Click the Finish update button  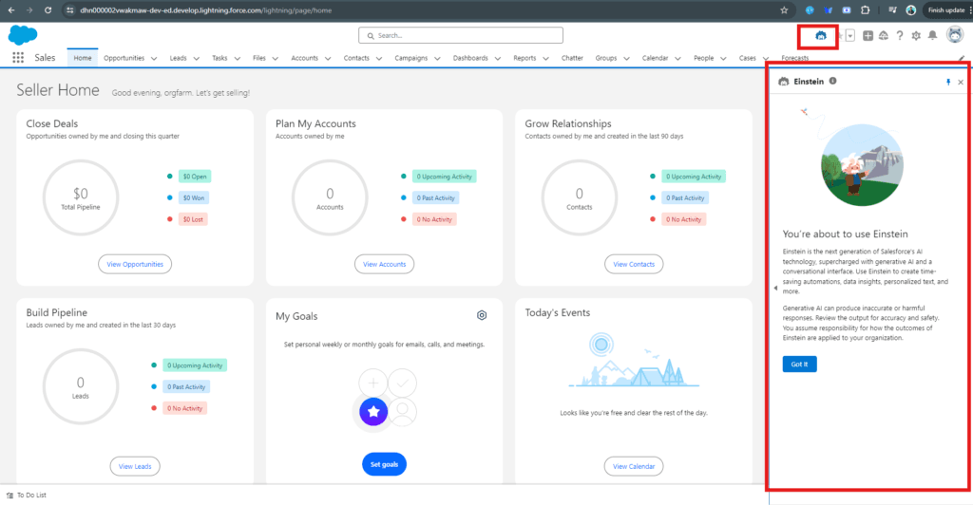947,9
